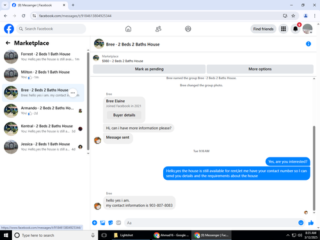Open the notifications bell
Image resolution: width=320 pixels, height=240 pixels.
tap(296, 29)
